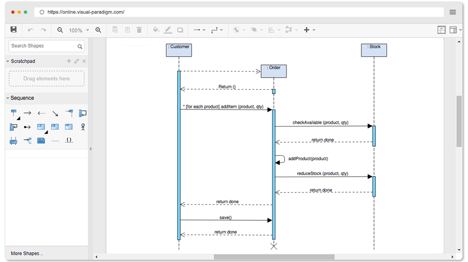Open the waypoint connector style dropdown

click(x=217, y=30)
